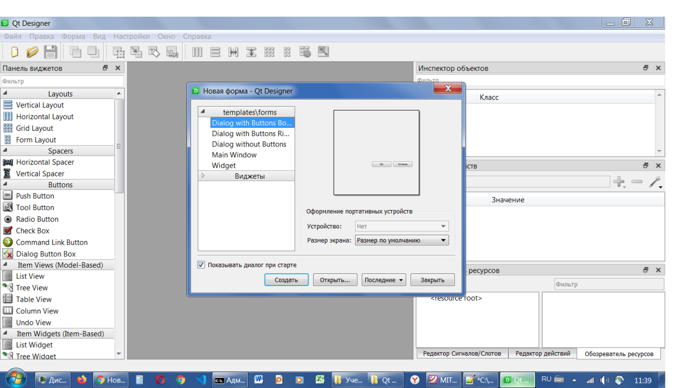Expand the 'Виджеты' tree group
This screenshot has height=388, width=691.
(x=203, y=176)
